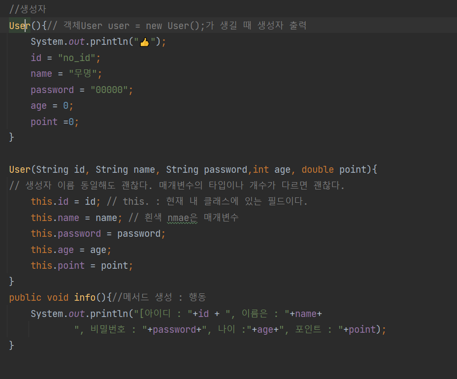Click the point =0 assignment
457x379 pixels.
pyautogui.click(x=55, y=122)
